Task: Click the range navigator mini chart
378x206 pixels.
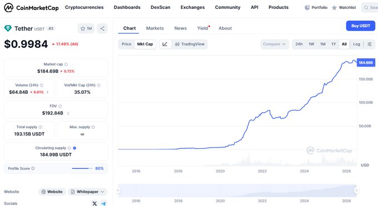Action: click(x=237, y=190)
